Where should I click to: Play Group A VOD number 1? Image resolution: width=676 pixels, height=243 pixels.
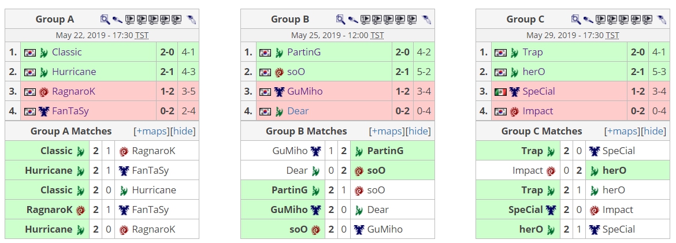pos(130,20)
